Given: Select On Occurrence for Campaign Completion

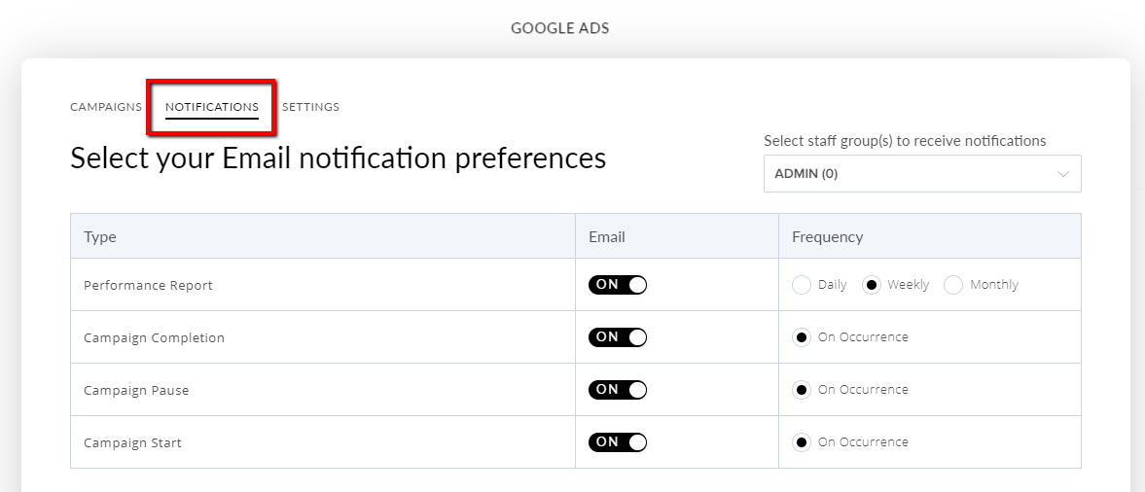Looking at the screenshot, I should (802, 337).
